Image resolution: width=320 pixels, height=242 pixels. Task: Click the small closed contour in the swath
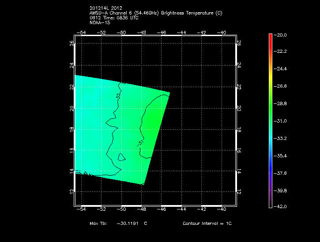121,157
